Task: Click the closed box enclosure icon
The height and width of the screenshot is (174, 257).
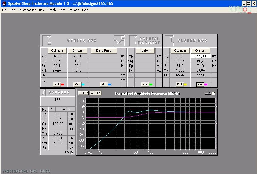Action: [x=169, y=41]
